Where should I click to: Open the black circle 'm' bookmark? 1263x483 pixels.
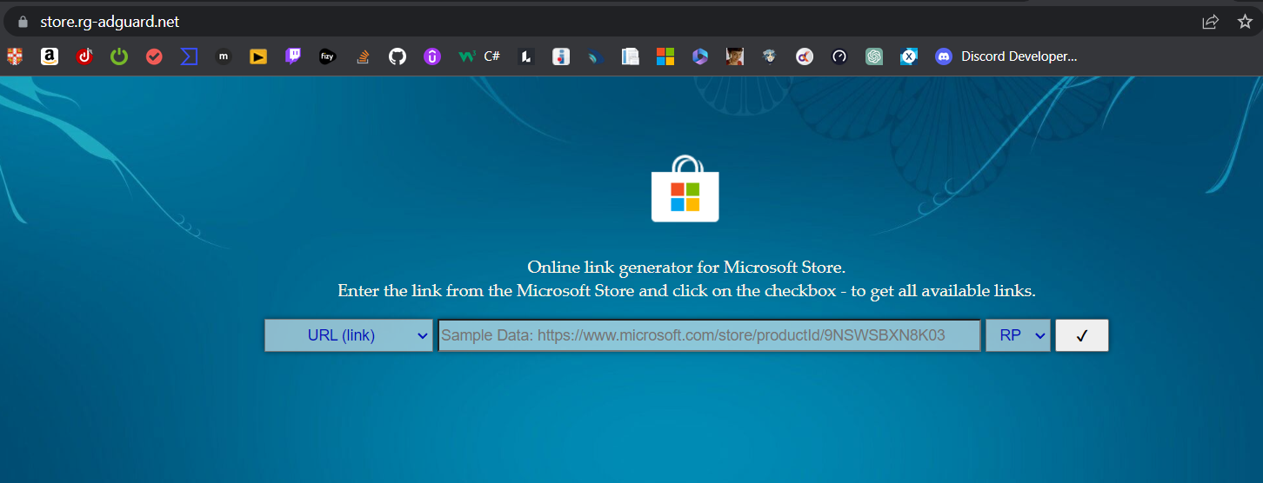(224, 56)
